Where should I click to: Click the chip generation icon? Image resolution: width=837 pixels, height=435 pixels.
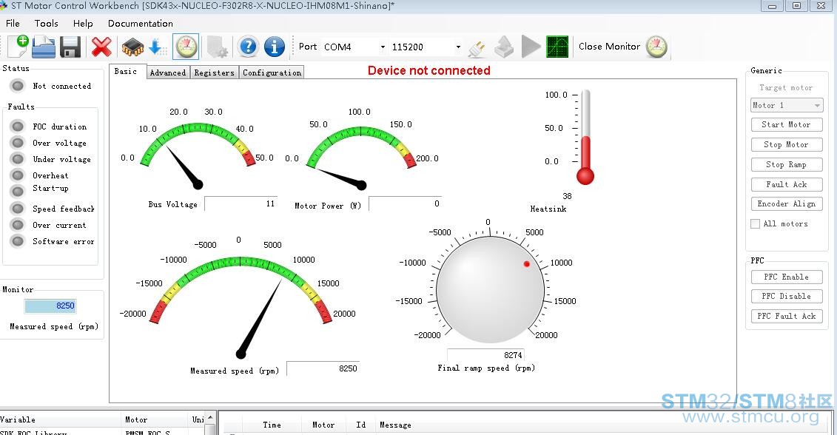point(132,47)
